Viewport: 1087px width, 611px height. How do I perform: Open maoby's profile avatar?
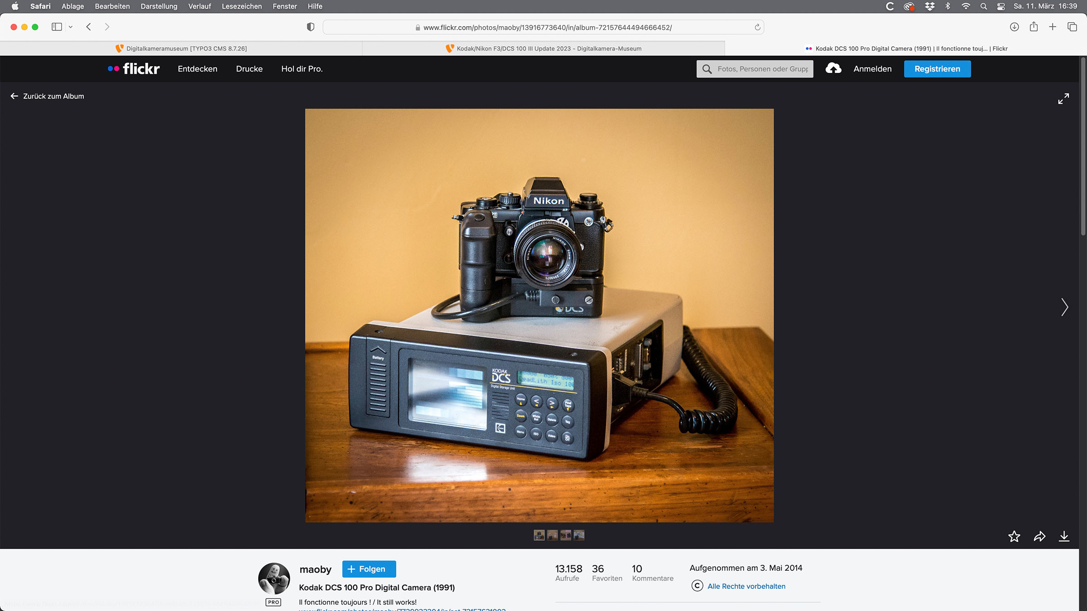[274, 578]
